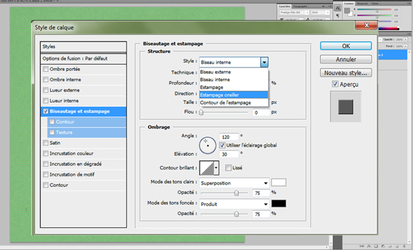Enable the Incrustation couleur checkbox
Image resolution: width=413 pixels, height=250 pixels.
(x=45, y=154)
